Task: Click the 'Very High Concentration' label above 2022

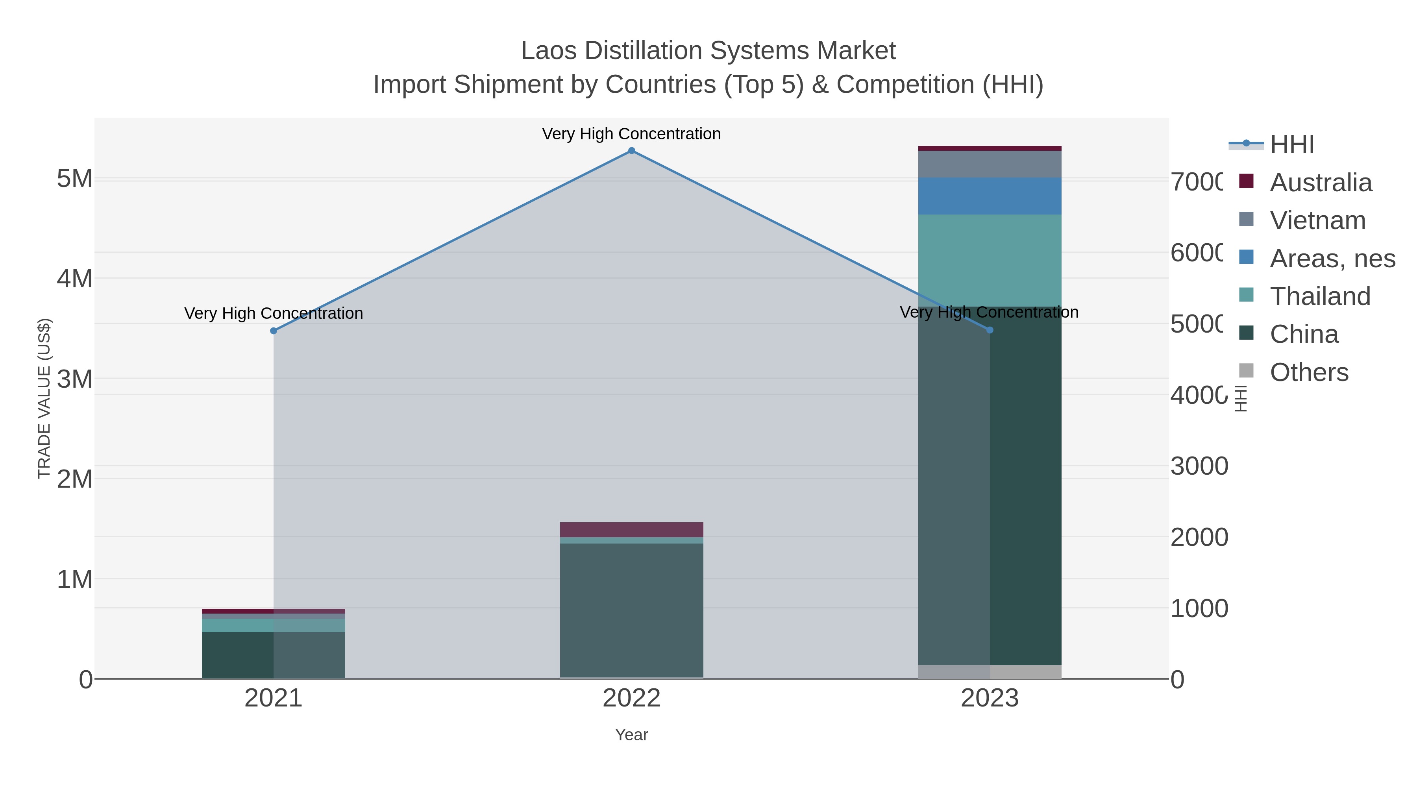Action: (x=631, y=134)
